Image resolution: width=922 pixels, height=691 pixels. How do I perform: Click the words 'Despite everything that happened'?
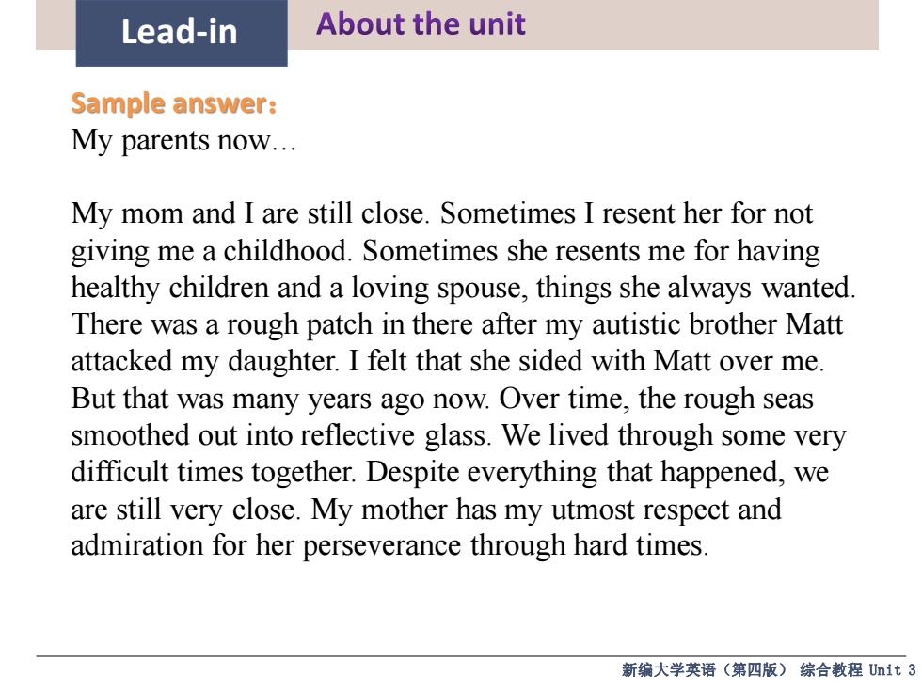click(x=573, y=472)
